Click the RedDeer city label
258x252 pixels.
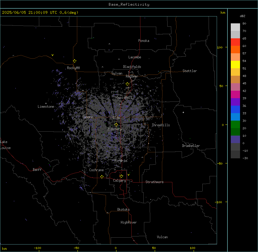click(132, 76)
